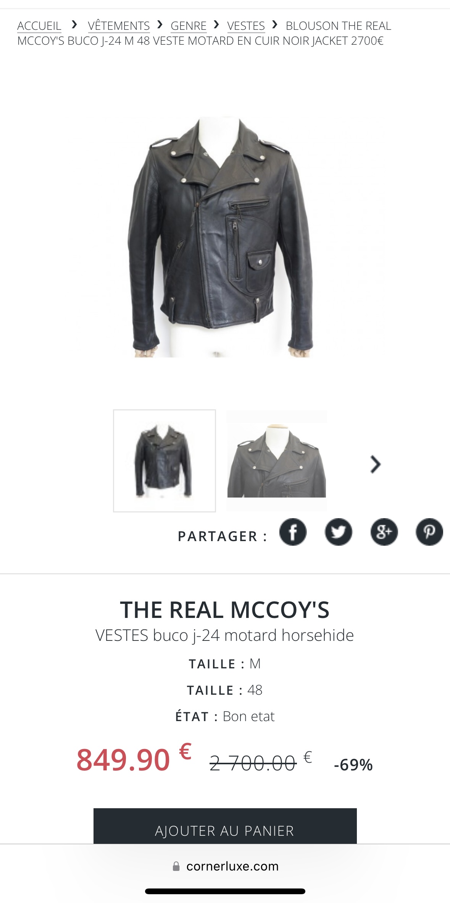
Task: Tap the cornerluxe.com address bar
Action: point(225,866)
